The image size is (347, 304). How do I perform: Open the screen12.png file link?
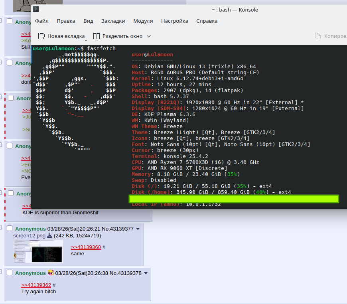coord(29,236)
